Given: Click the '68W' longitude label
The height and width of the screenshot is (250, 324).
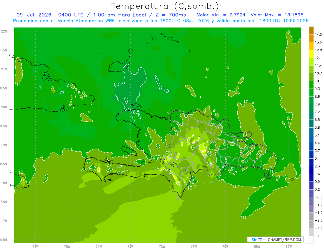Looking at the screenshot, I should [x=288, y=246].
